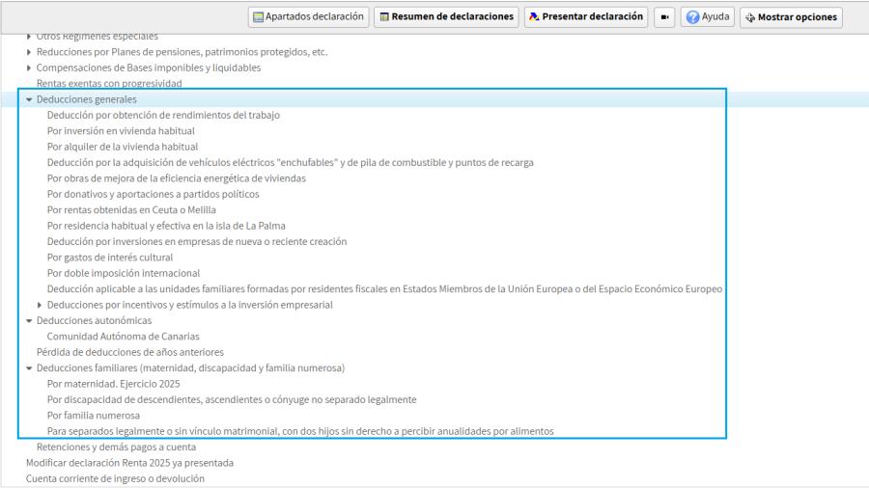Collapse the Deducciones generales section

pos(29,99)
